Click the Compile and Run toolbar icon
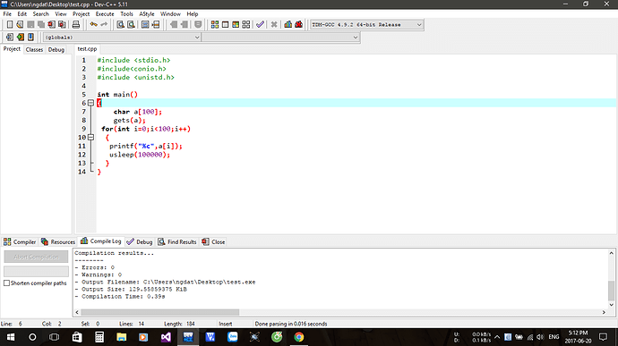The width and height of the screenshot is (618, 346). tap(236, 24)
